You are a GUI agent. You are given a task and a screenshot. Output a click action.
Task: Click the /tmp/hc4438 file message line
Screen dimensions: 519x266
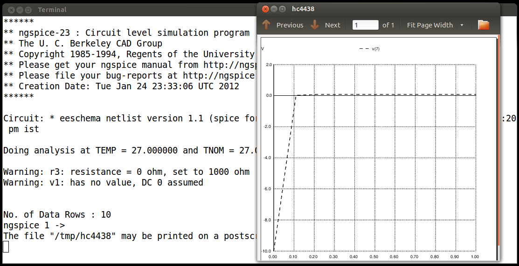point(130,236)
